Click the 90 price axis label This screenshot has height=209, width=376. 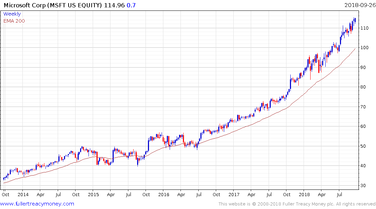pos(363,68)
